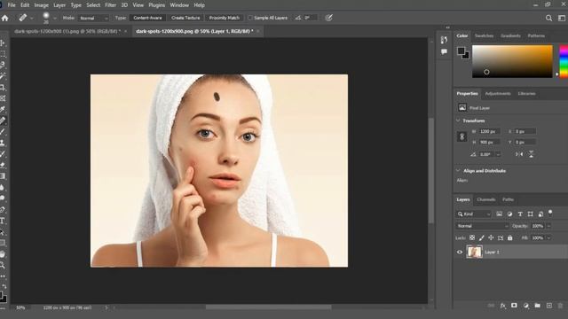
Task: Create new fill or adjustment layer
Action: (526, 306)
